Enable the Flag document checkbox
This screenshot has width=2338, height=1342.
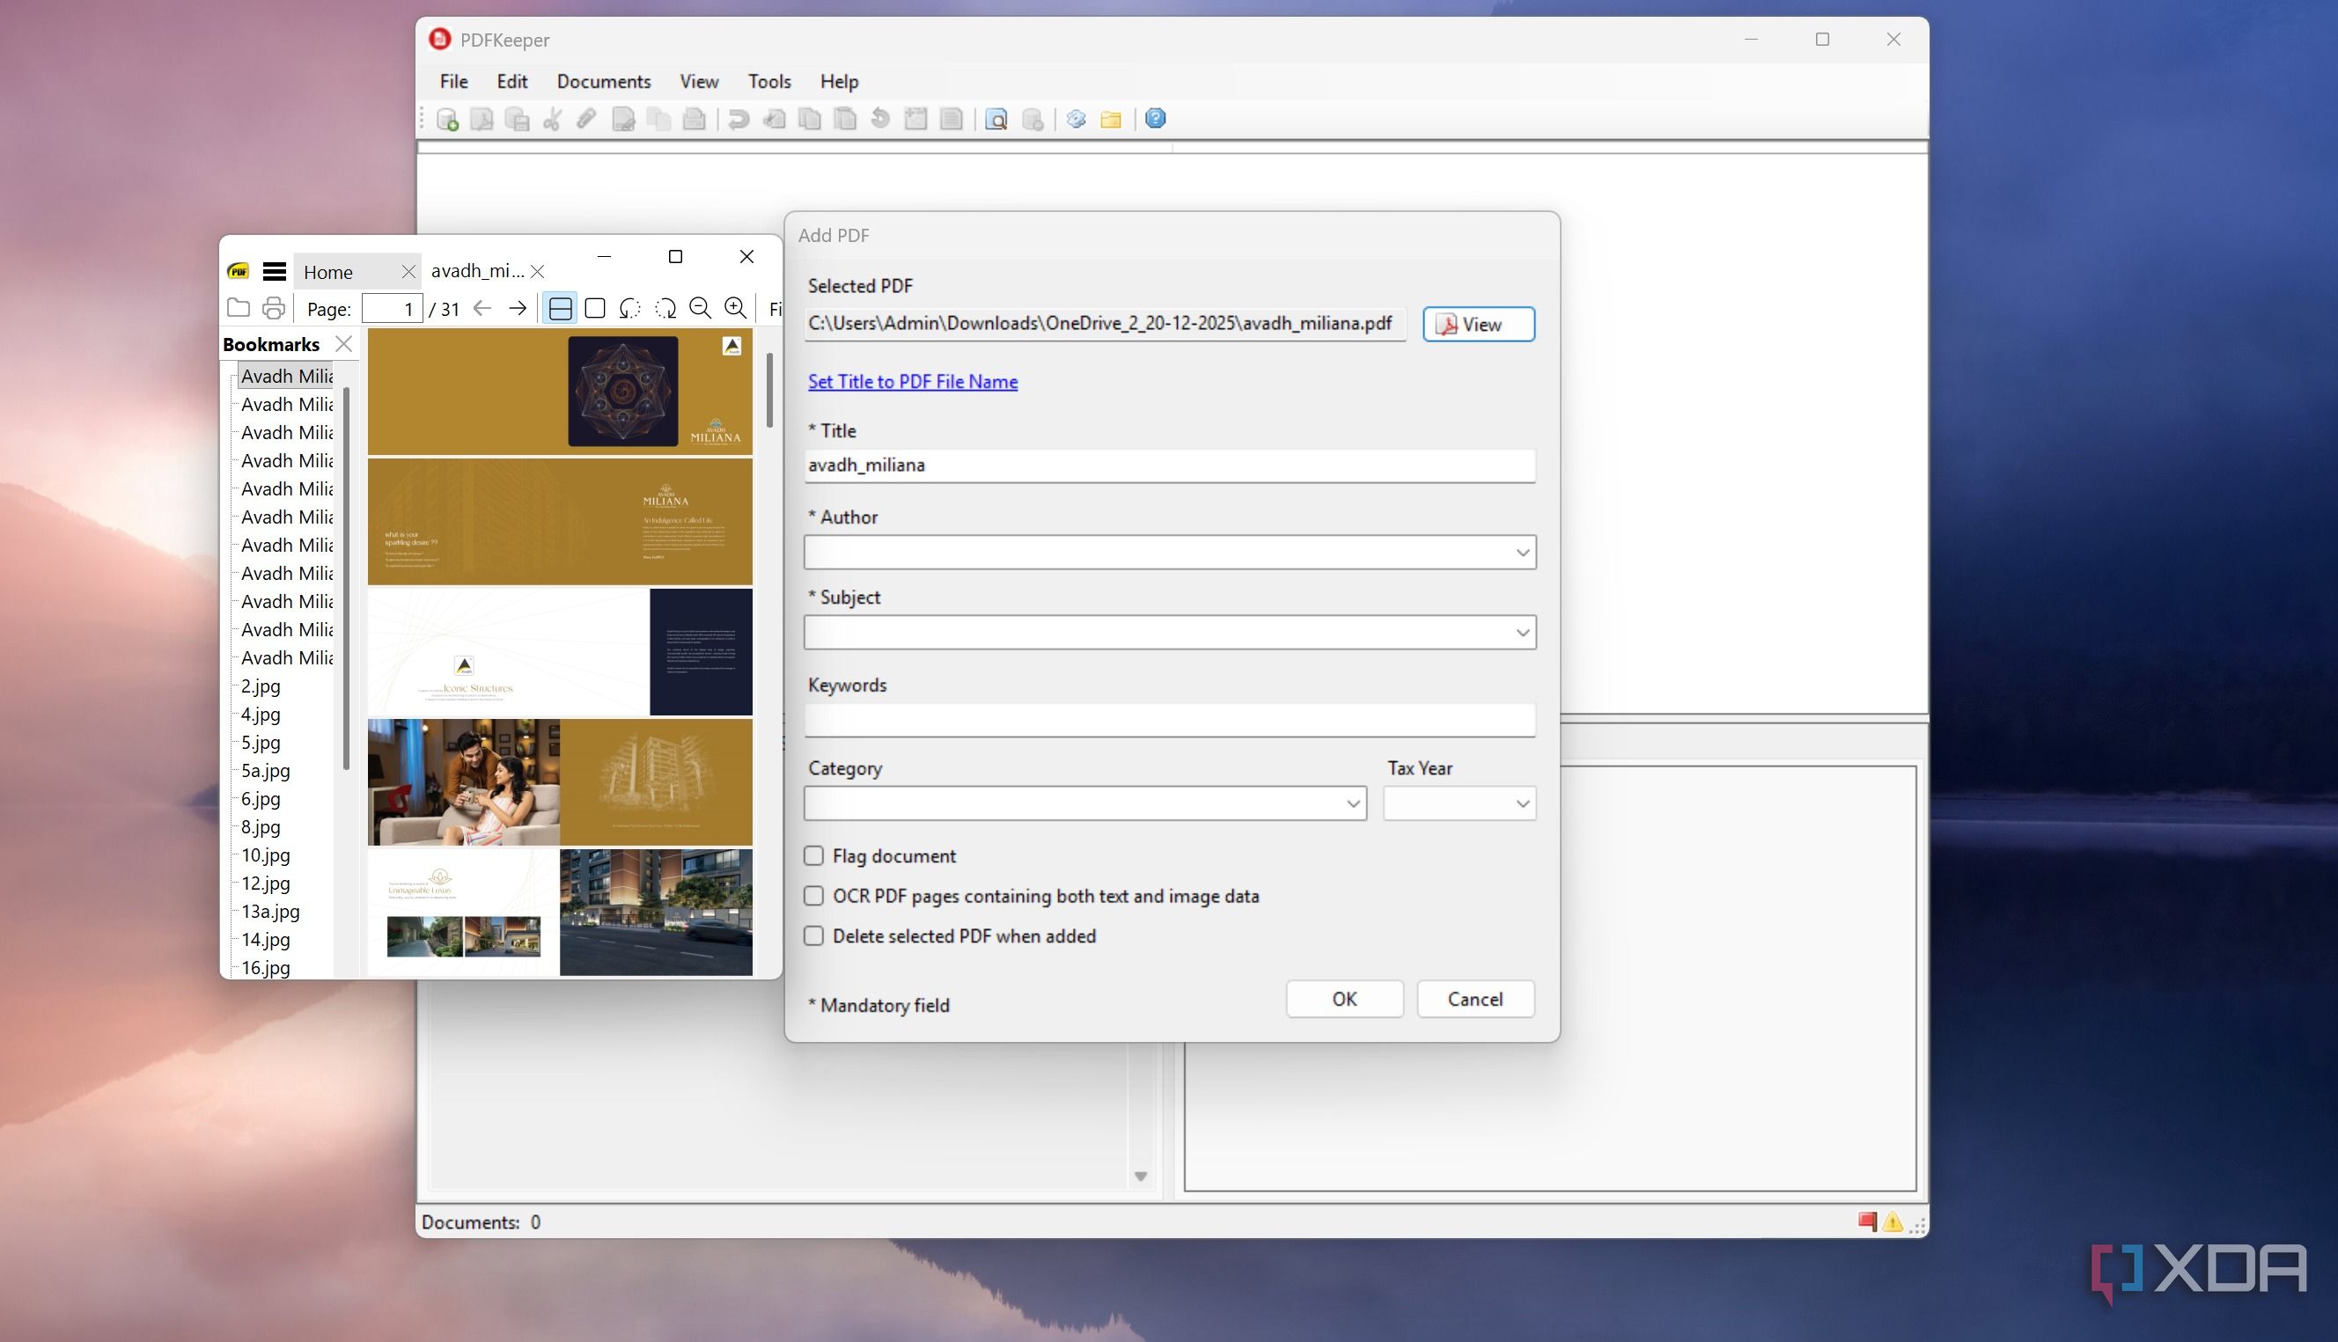(813, 856)
